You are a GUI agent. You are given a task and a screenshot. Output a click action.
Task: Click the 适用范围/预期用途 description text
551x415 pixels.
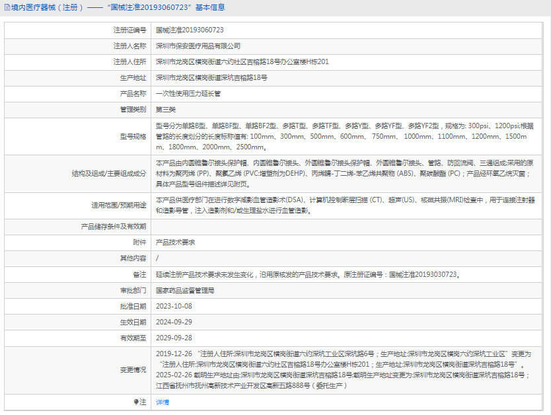(x=346, y=206)
